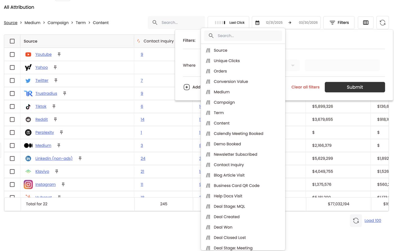Image resolution: width=394 pixels, height=251 pixels.
Task: Click the main table Search field
Action: pos(176,23)
